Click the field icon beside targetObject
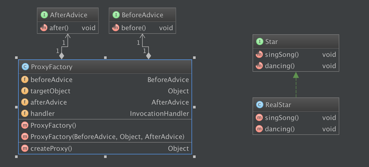369x167 pixels. click(x=25, y=91)
